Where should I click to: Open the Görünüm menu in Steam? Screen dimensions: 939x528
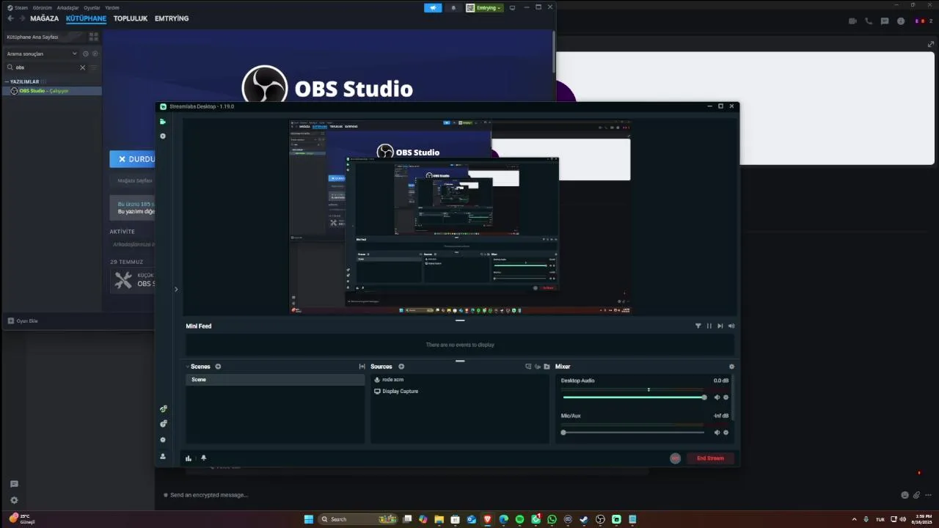click(43, 7)
